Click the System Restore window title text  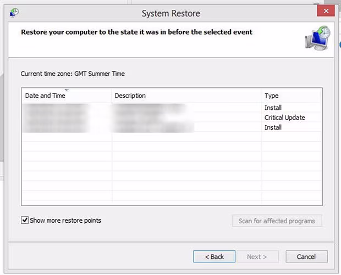[171, 13]
